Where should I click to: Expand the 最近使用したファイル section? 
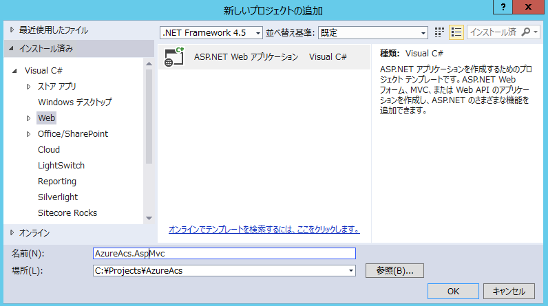click(x=12, y=30)
